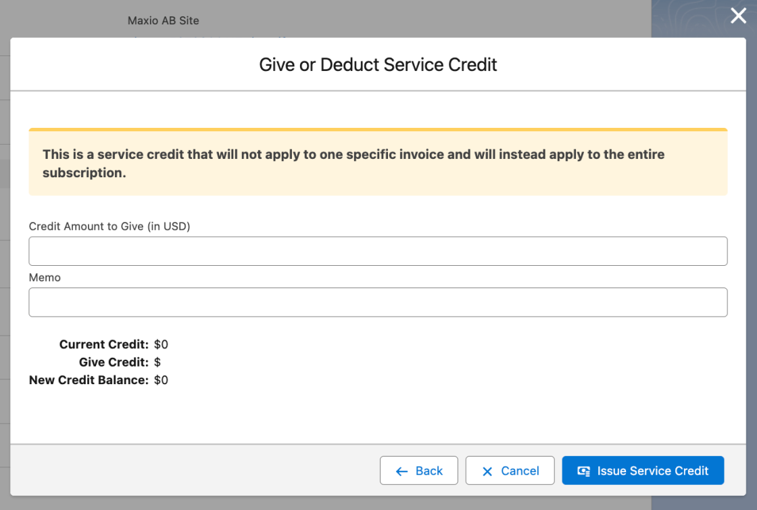Click the dialog footer area near action buttons

[x=203, y=470]
